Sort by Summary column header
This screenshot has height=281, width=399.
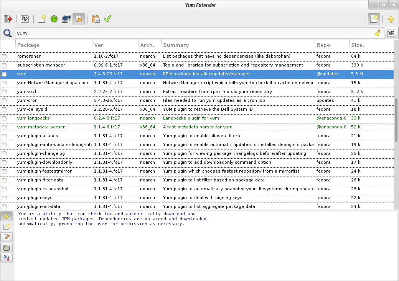238,45
